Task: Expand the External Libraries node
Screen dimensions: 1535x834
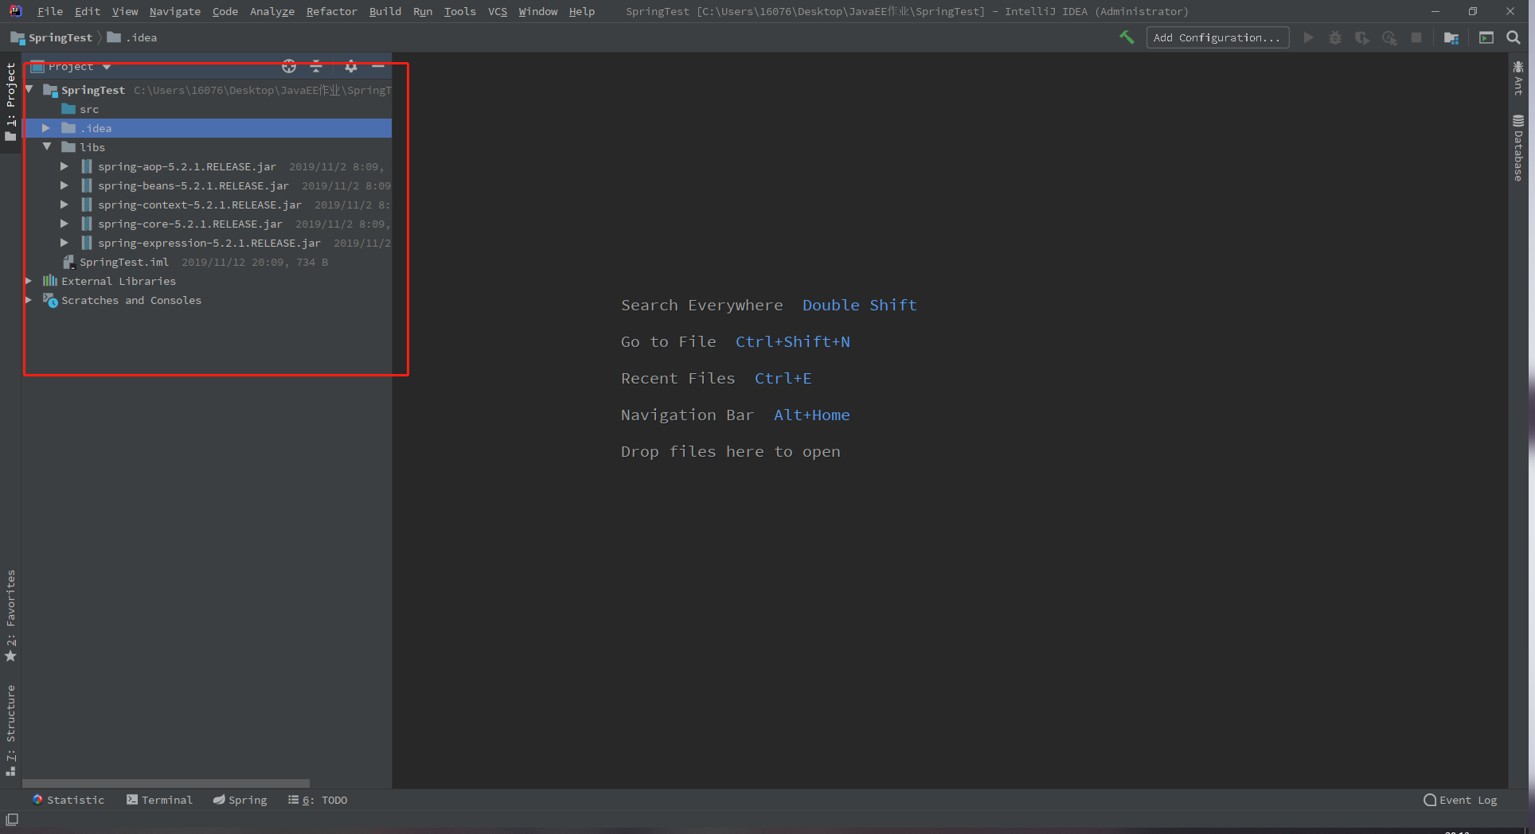Action: [29, 281]
